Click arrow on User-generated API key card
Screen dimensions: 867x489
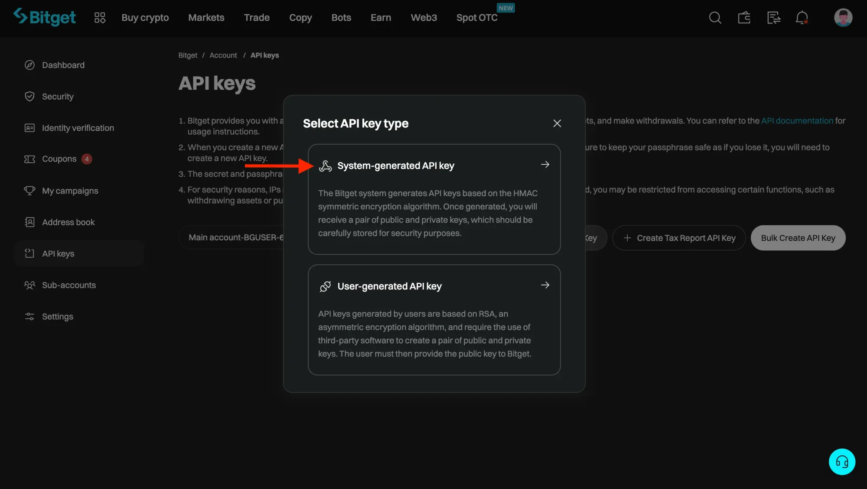tap(545, 285)
